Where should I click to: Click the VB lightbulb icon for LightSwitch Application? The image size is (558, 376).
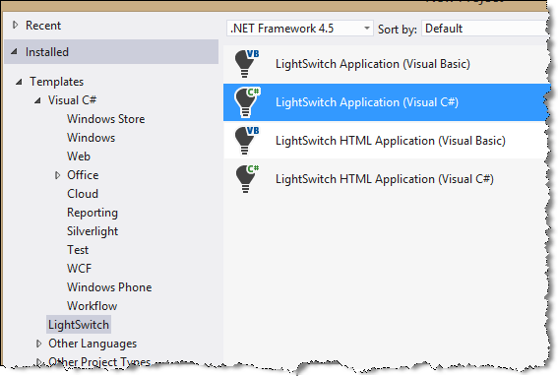coord(247,64)
